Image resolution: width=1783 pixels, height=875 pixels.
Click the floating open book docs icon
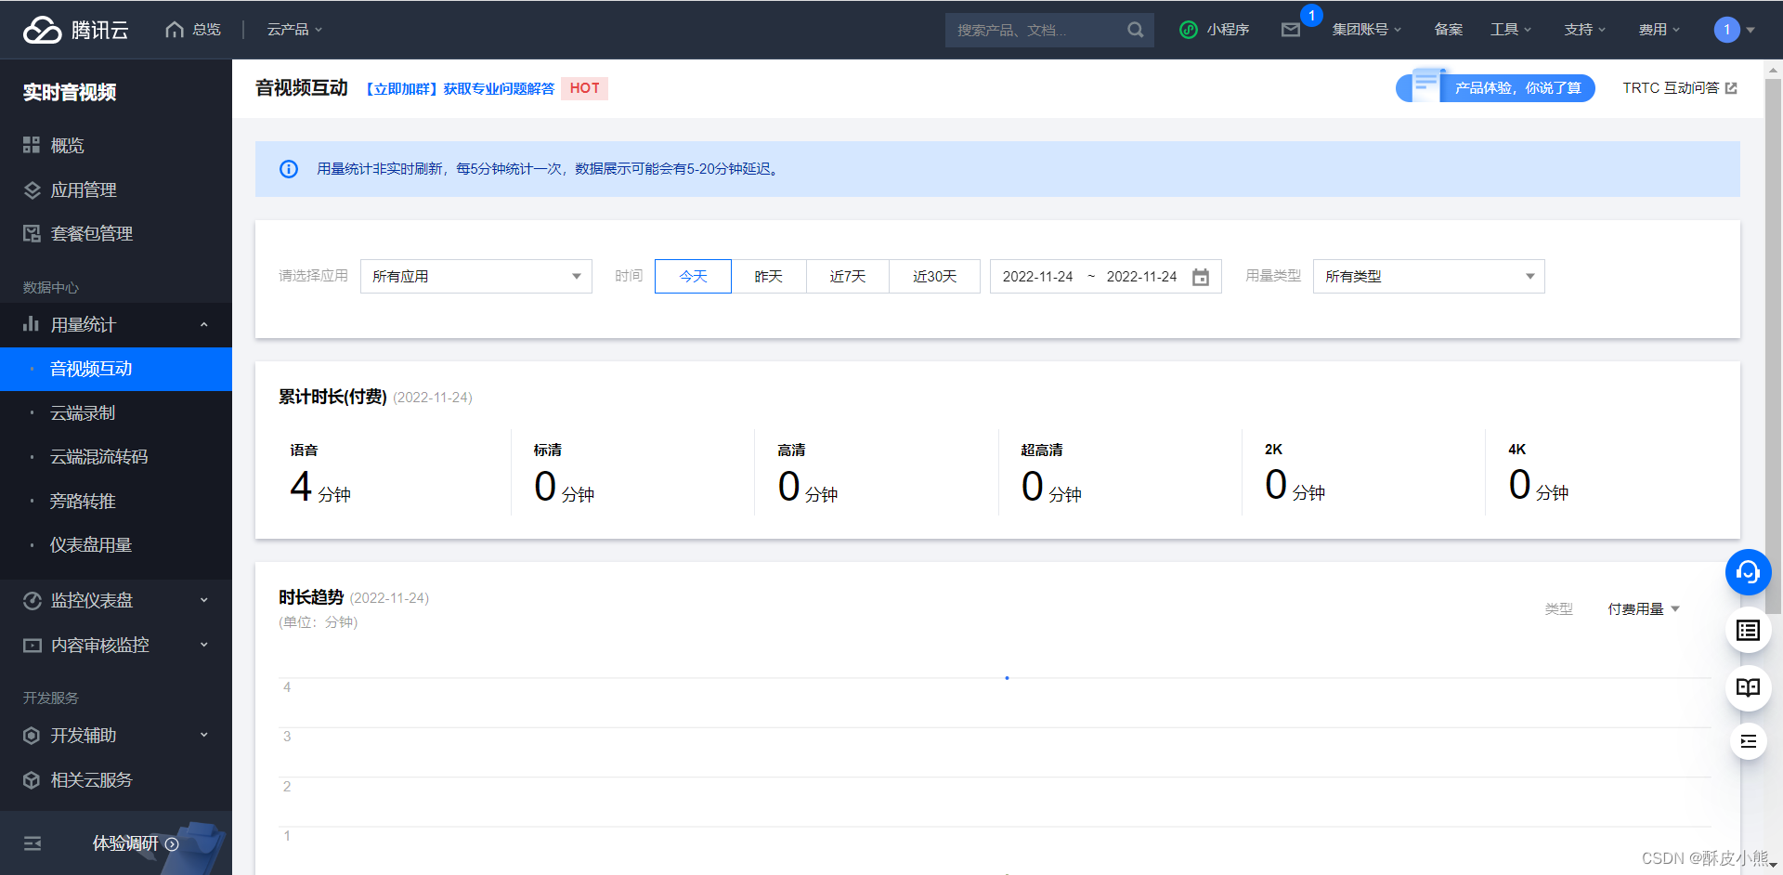[1748, 687]
